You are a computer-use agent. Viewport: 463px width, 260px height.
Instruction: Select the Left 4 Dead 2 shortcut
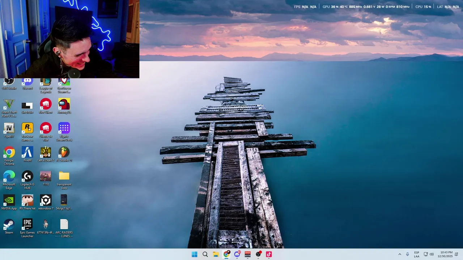(46, 154)
